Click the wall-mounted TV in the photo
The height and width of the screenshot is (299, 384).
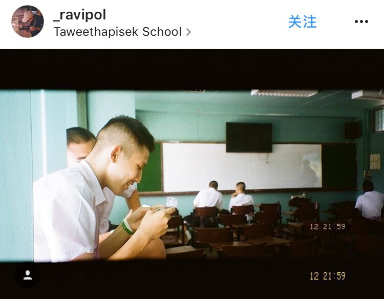point(249,137)
